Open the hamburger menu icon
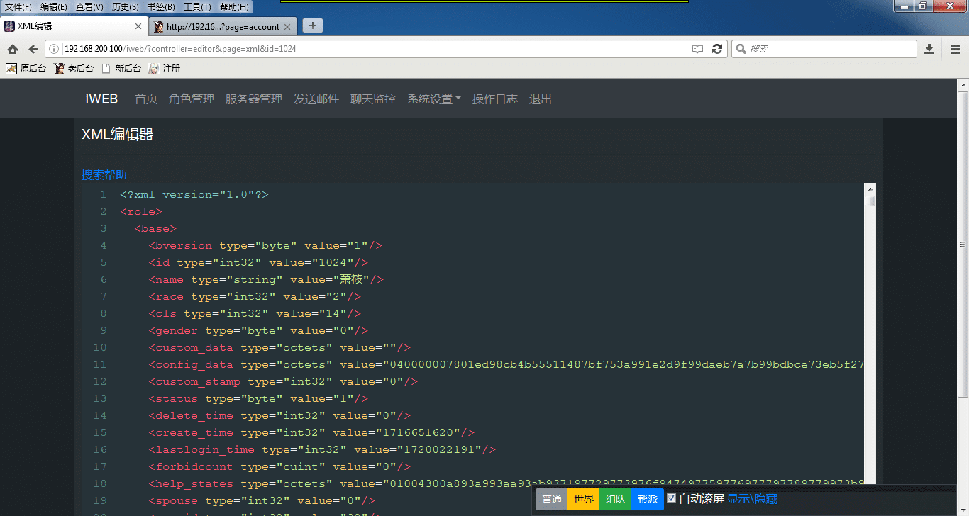 tap(956, 49)
